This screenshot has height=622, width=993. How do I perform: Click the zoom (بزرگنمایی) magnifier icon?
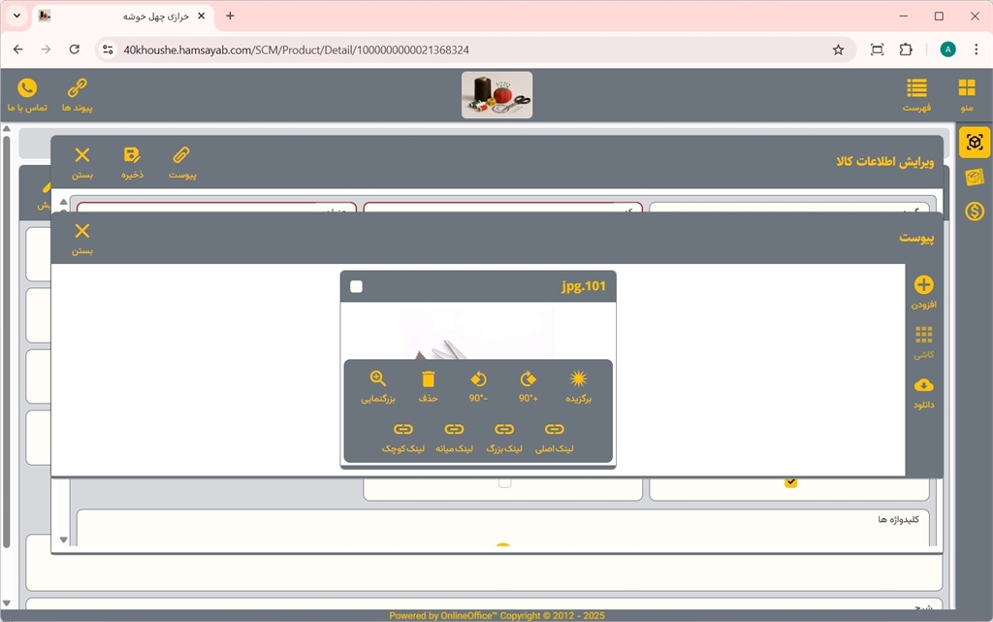coord(378,379)
